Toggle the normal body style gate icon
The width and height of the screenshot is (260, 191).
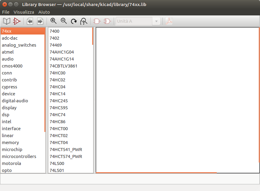(97, 21)
